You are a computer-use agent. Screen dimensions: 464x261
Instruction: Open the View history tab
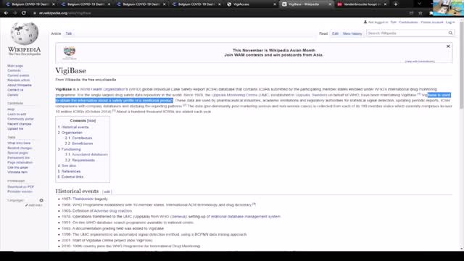coord(352,33)
